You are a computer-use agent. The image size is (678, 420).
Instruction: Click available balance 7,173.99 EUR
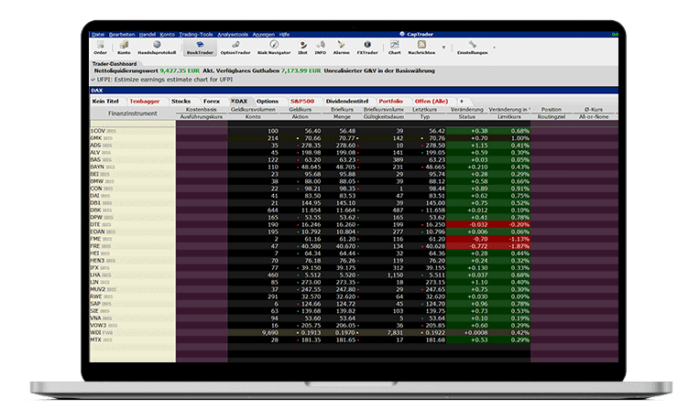click(x=301, y=70)
